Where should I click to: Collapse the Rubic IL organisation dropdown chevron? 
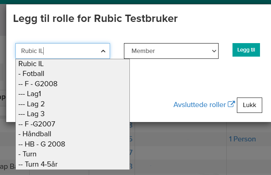(x=103, y=51)
